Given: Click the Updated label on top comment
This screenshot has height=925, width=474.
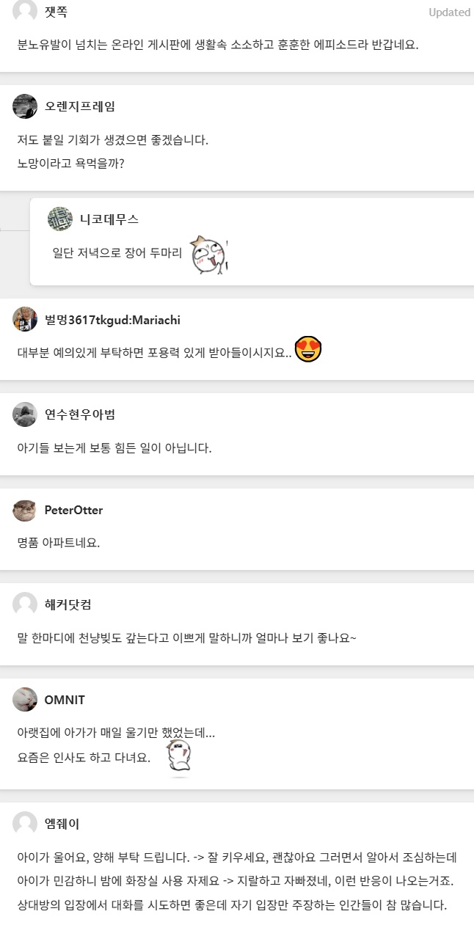Looking at the screenshot, I should tap(449, 12).
